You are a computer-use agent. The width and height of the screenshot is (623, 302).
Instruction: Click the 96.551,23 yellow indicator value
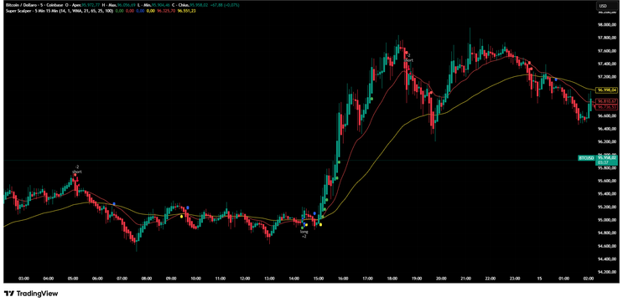click(186, 11)
